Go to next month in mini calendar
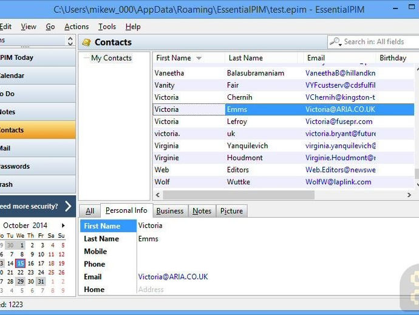Image resolution: width=419 pixels, height=315 pixels. click(x=63, y=226)
